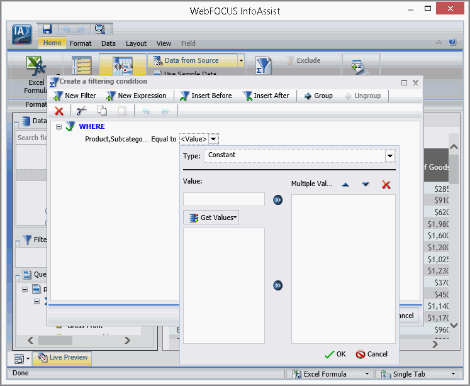
Task: Click the Product,Subcategory field in filter expression
Action: [116, 139]
